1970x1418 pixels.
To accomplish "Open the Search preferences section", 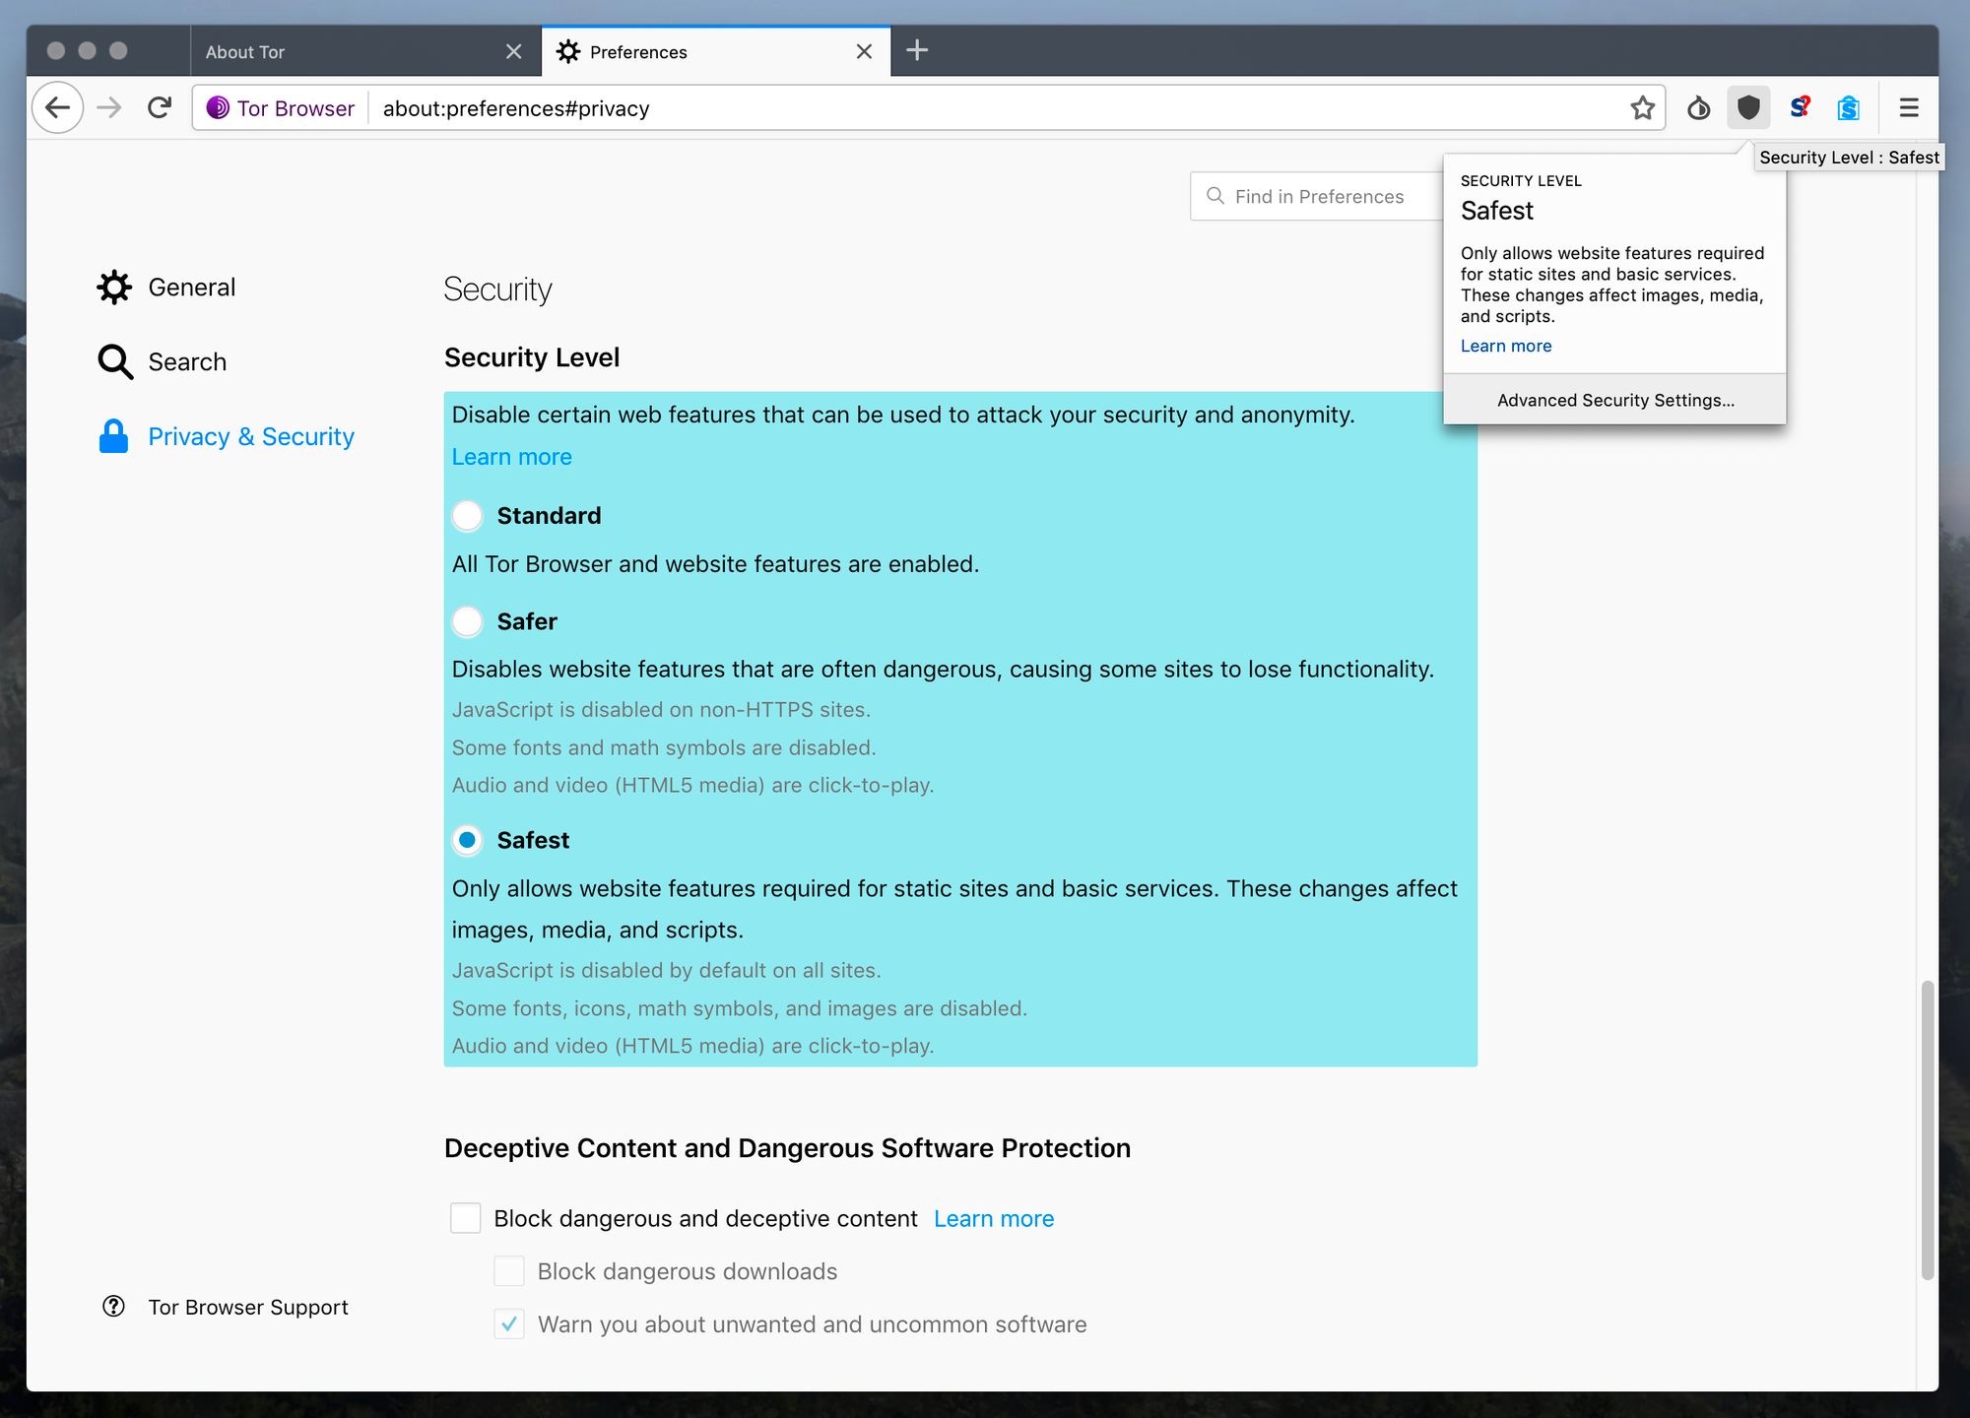I will (x=187, y=361).
